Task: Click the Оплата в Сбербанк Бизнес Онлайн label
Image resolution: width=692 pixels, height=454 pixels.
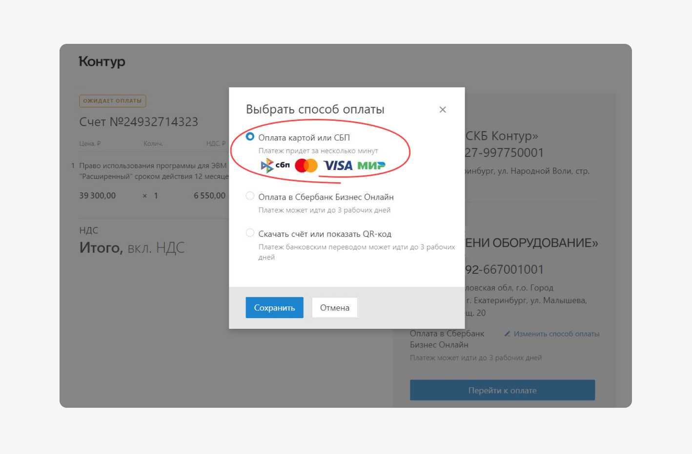Action: (x=326, y=197)
